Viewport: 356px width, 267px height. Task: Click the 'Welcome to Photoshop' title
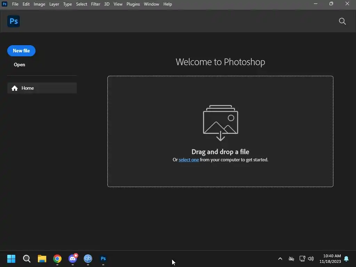click(220, 62)
